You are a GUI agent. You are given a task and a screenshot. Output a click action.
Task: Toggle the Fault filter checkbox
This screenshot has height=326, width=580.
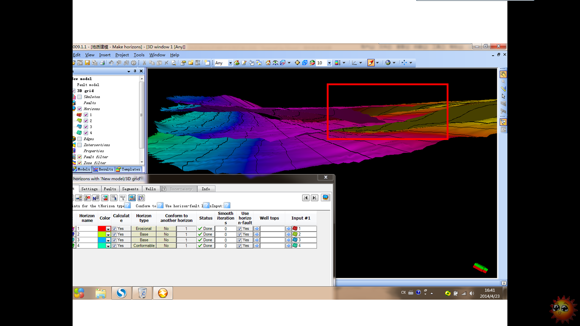point(79,157)
